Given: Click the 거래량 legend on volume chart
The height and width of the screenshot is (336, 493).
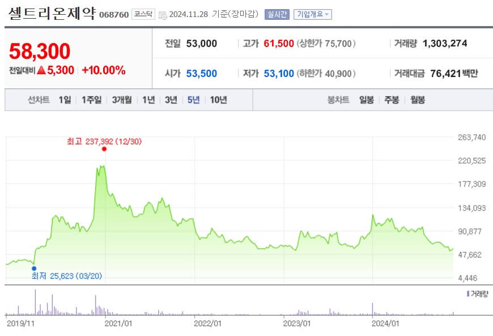Looking at the screenshot, I should pyautogui.click(x=477, y=294).
